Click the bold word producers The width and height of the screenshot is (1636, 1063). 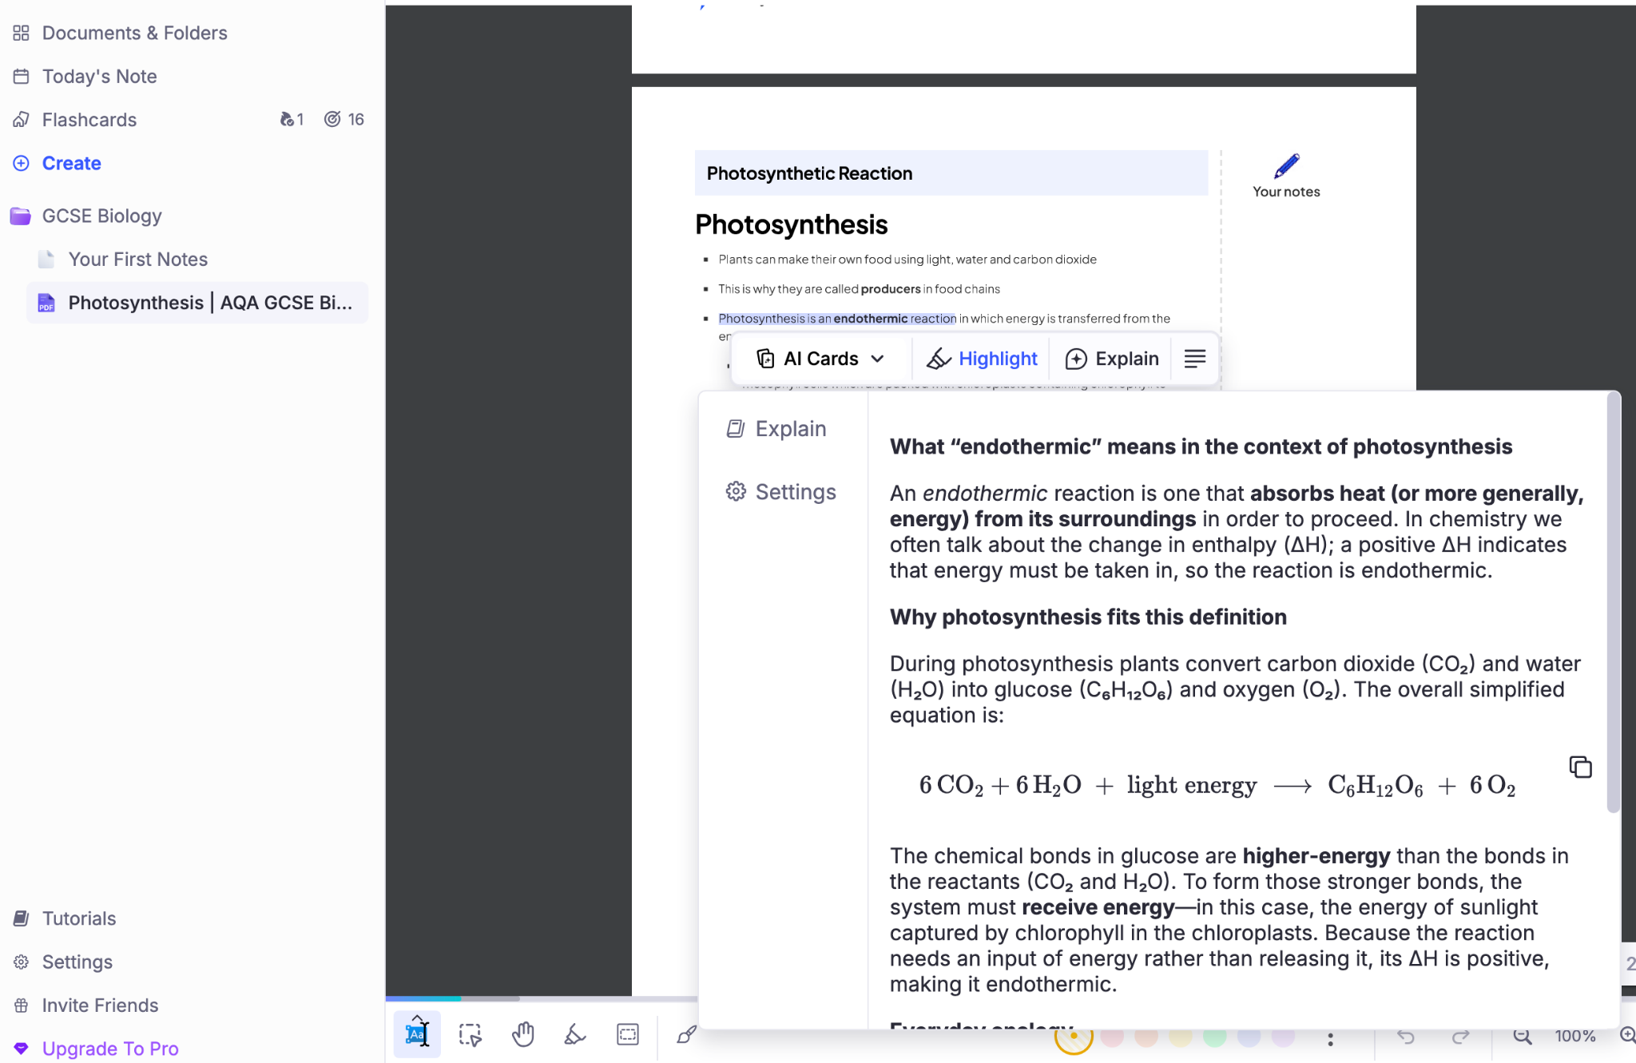891,289
